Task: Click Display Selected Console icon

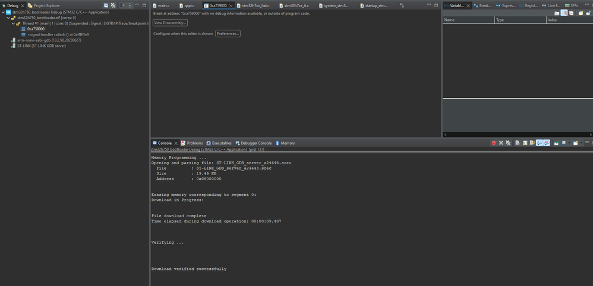Action: [x=564, y=143]
